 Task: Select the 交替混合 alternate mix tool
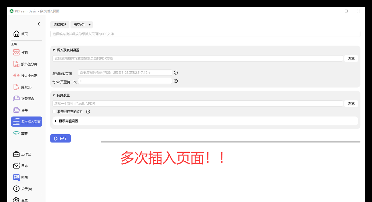(27, 98)
